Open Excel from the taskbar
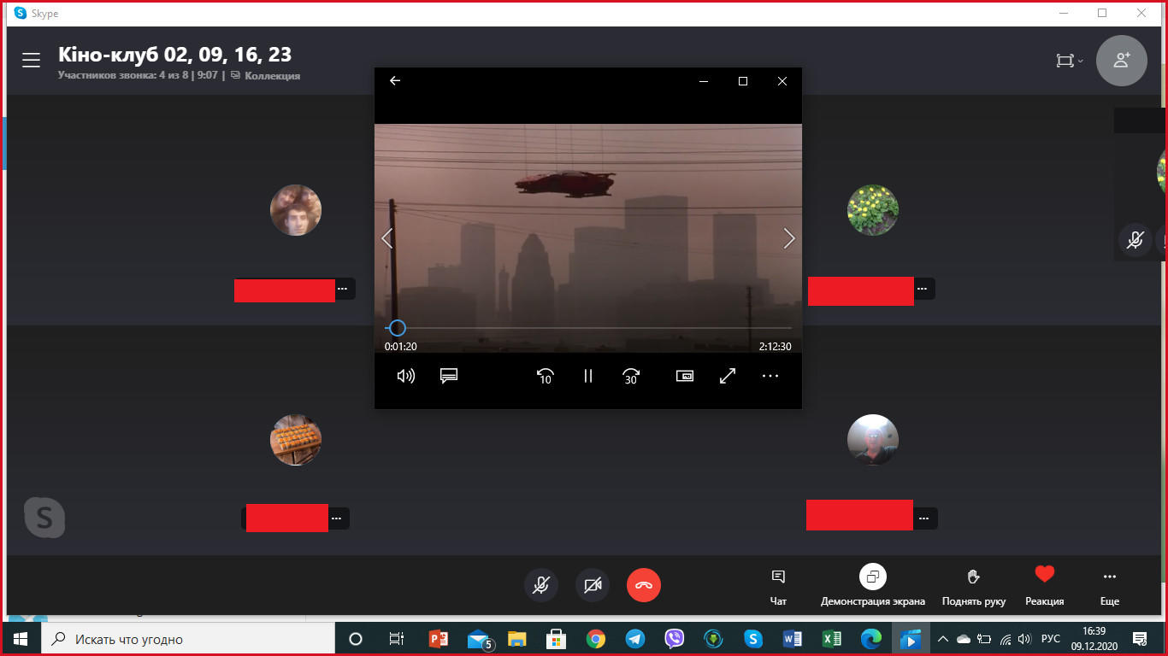The height and width of the screenshot is (656, 1168). (x=831, y=639)
